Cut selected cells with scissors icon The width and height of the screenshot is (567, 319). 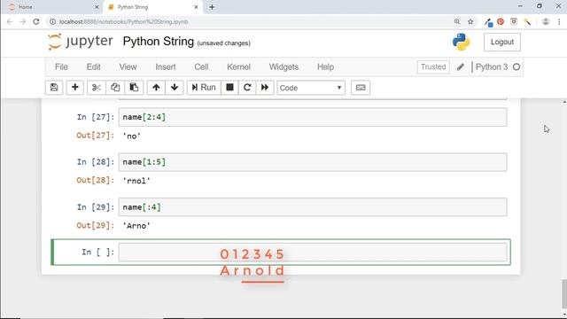tap(97, 88)
